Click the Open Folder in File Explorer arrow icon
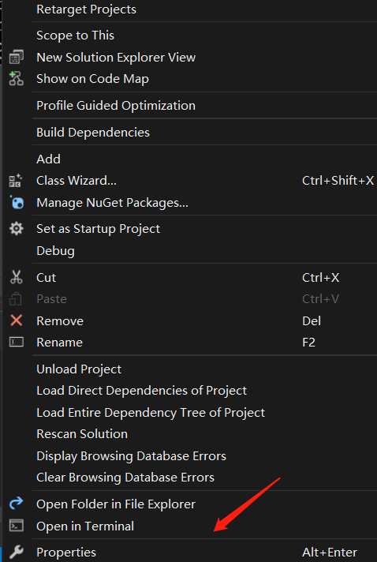 pyautogui.click(x=16, y=504)
